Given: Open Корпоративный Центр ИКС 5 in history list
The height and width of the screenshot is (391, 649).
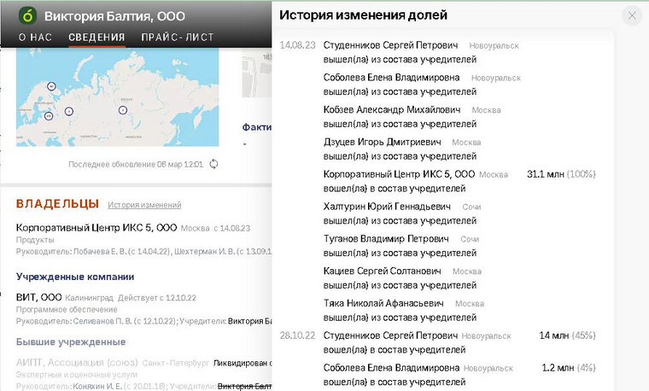Looking at the screenshot, I should (399, 174).
